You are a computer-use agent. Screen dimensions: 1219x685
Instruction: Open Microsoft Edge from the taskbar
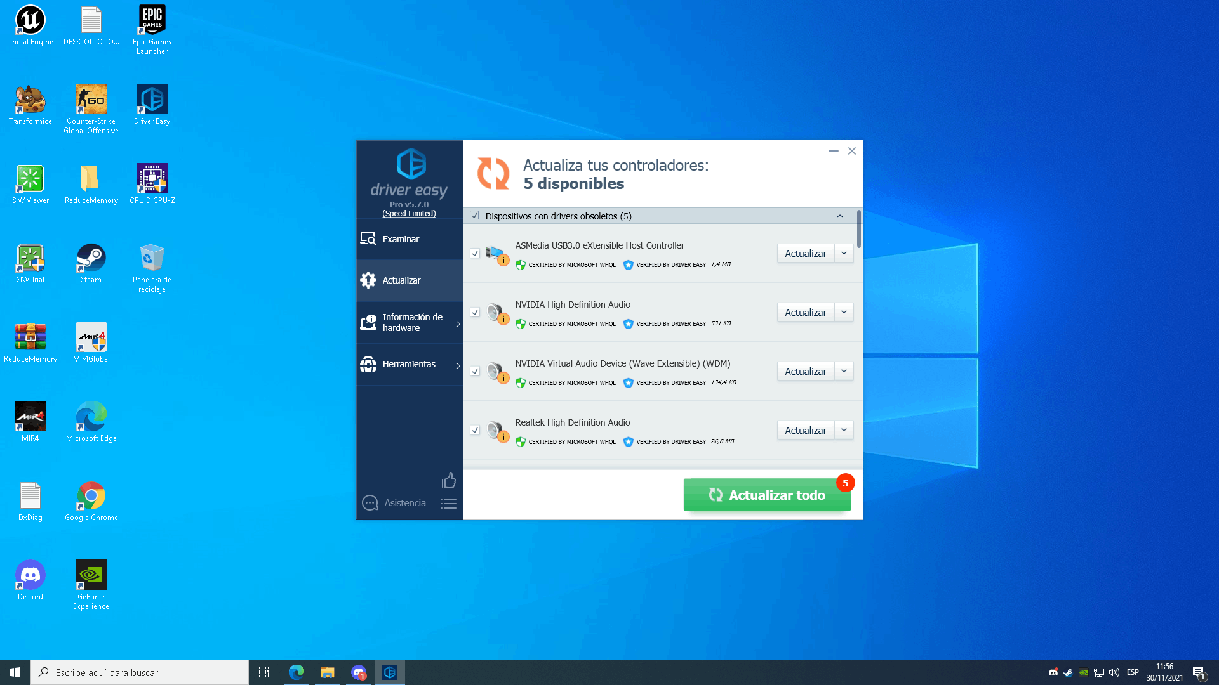pos(296,672)
